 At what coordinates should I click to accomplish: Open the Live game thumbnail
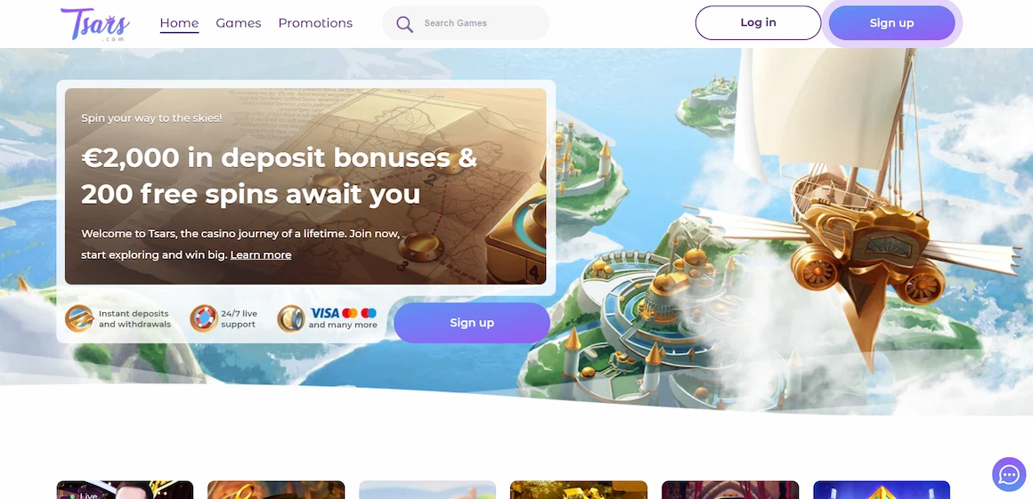point(126,490)
